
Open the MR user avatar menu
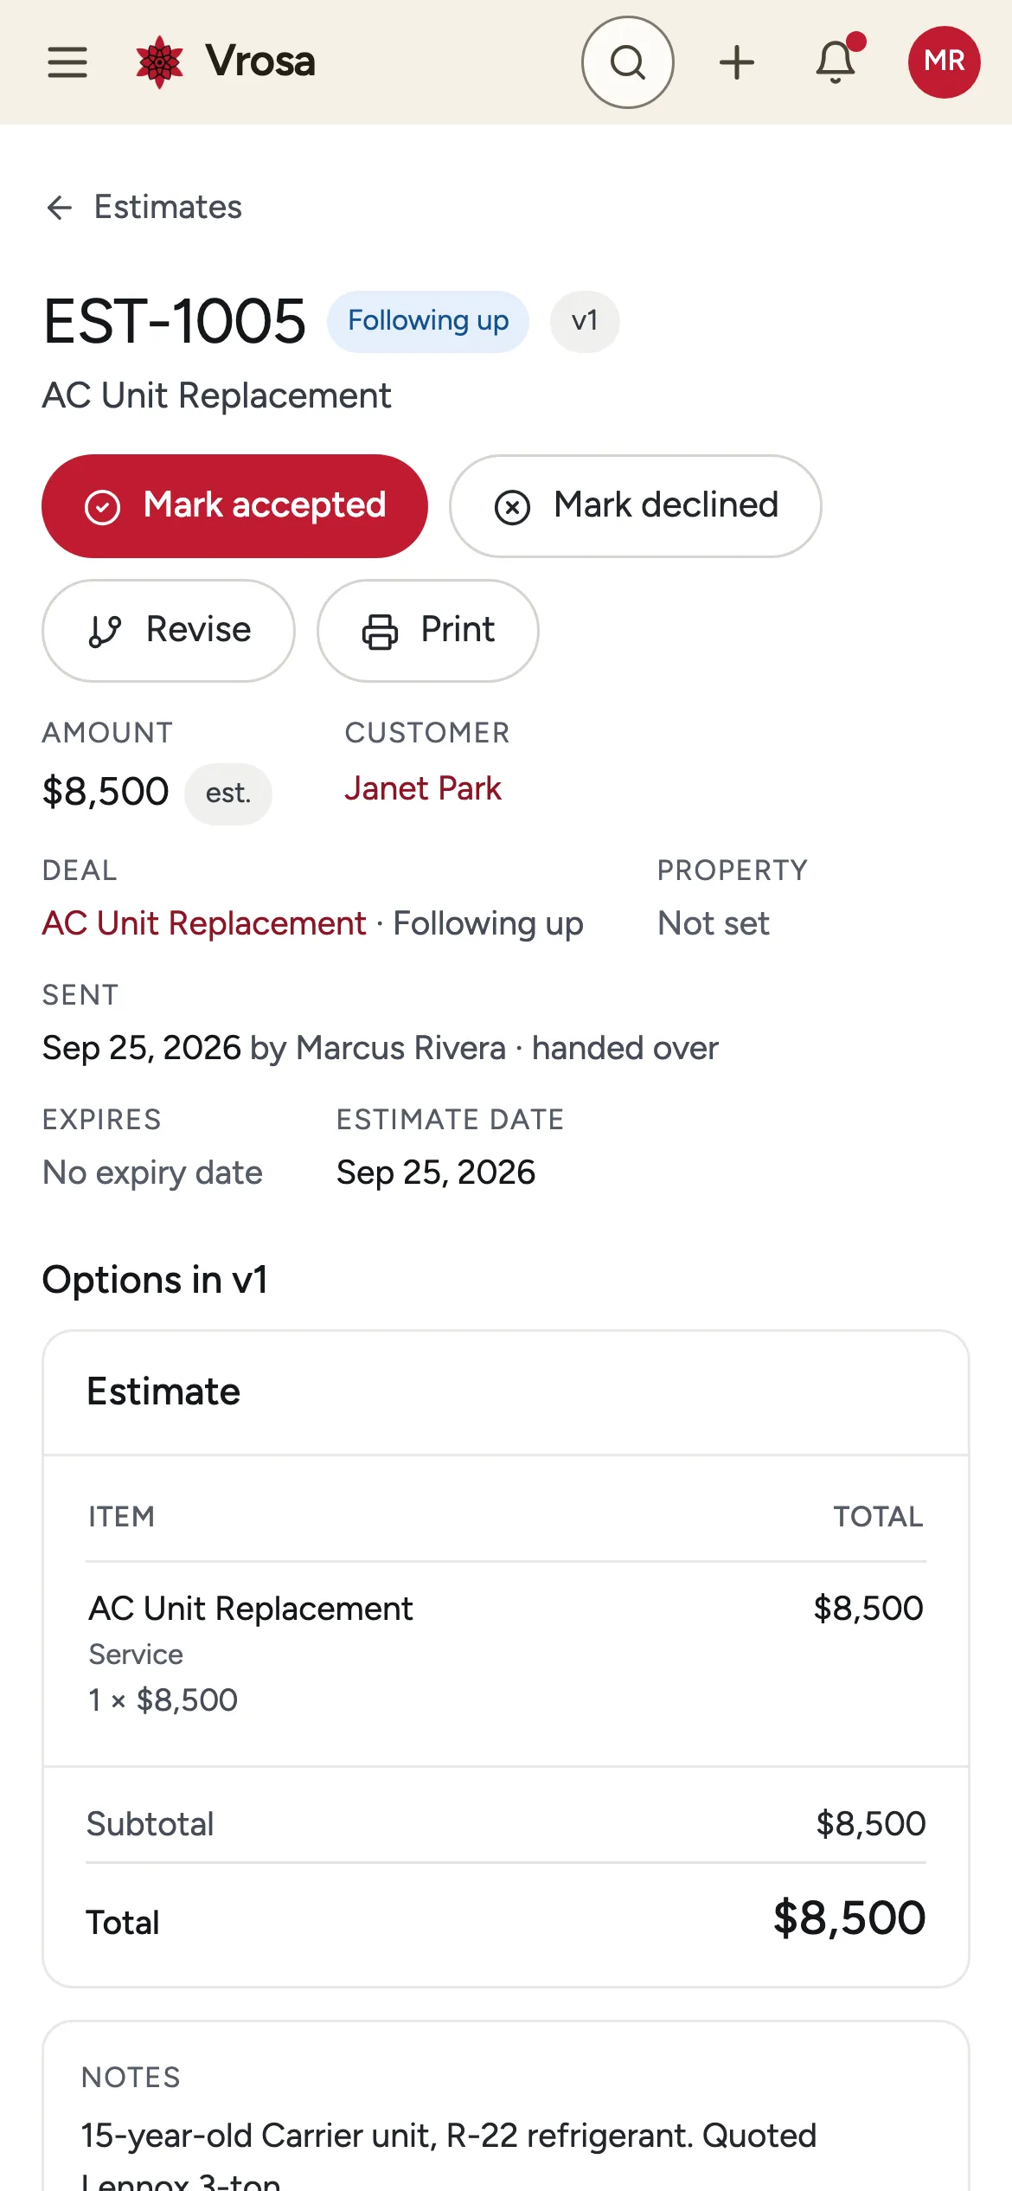(x=945, y=62)
